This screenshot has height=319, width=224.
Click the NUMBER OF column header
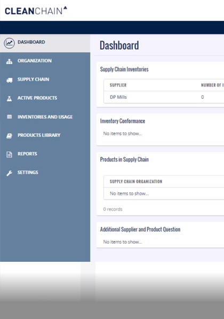pyautogui.click(x=212, y=85)
